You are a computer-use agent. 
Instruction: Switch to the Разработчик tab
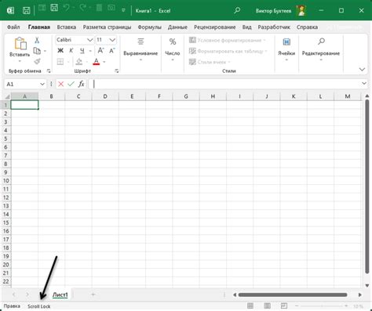[274, 27]
